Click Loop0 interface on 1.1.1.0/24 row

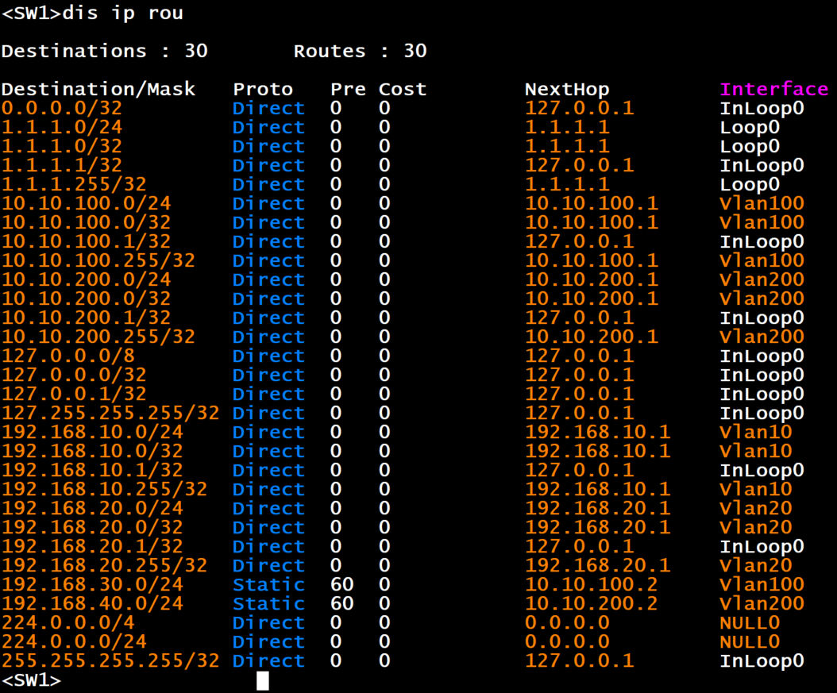pos(750,128)
